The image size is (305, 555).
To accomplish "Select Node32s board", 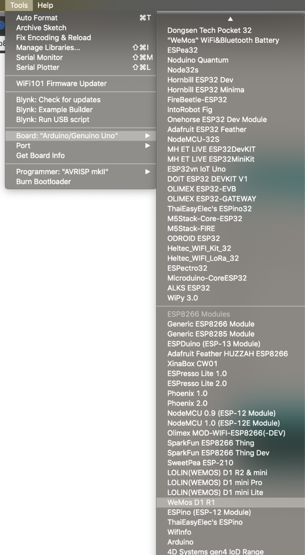I will (231, 69).
